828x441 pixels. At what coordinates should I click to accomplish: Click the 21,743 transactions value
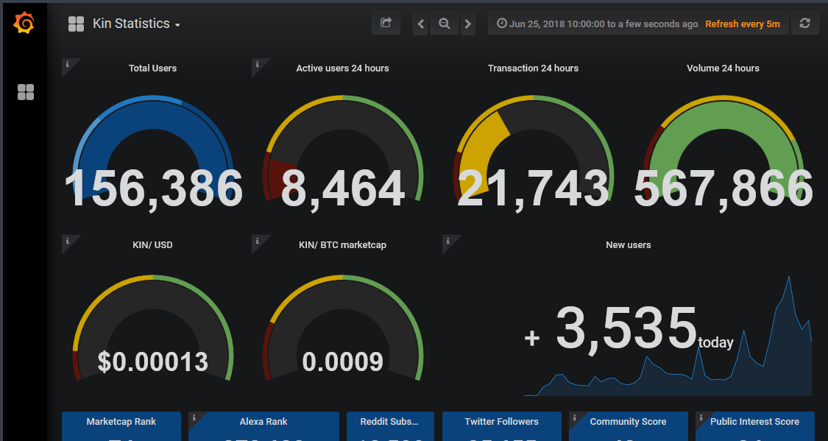[533, 190]
